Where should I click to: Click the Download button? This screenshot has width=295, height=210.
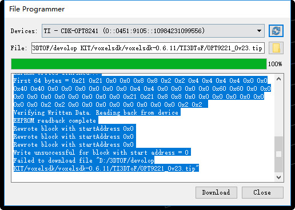tap(216, 192)
